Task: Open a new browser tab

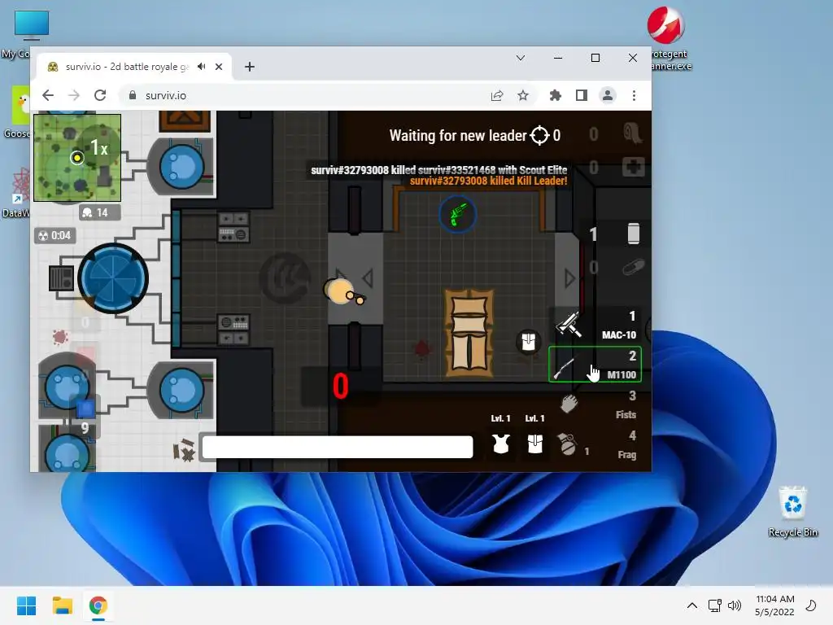Action: [x=250, y=67]
